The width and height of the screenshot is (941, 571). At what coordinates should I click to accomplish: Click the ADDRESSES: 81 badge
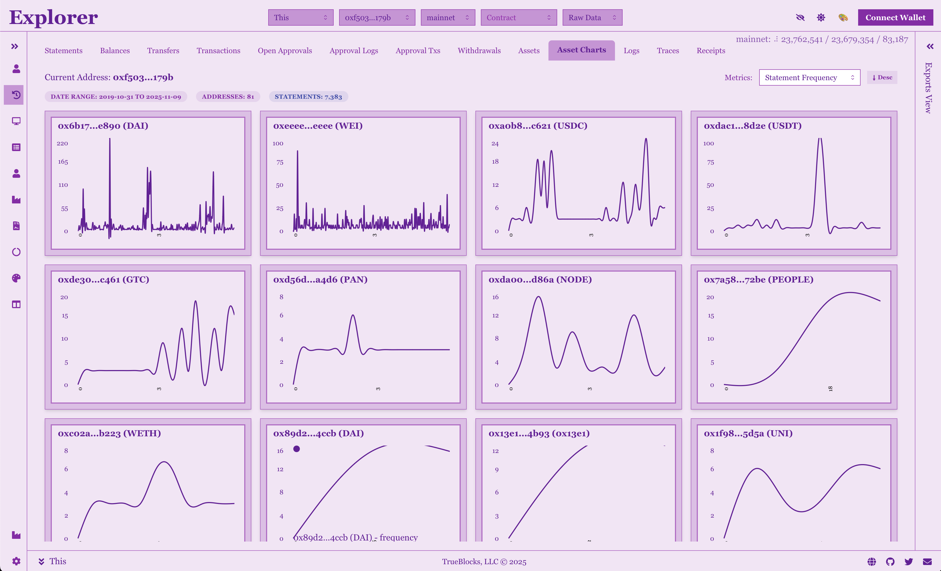(228, 97)
